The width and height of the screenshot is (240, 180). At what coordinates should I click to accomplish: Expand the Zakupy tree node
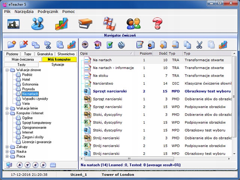8,147
